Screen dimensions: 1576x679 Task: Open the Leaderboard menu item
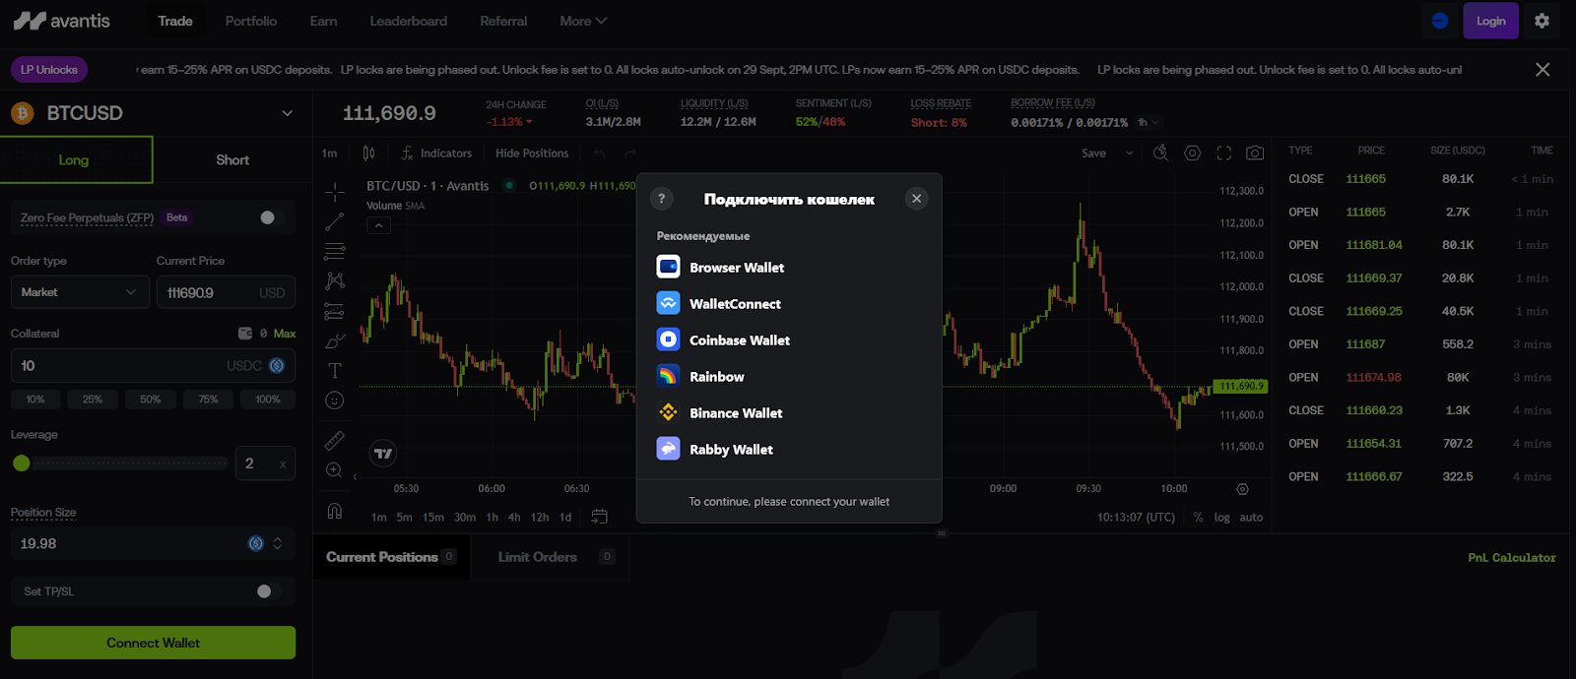coord(408,21)
